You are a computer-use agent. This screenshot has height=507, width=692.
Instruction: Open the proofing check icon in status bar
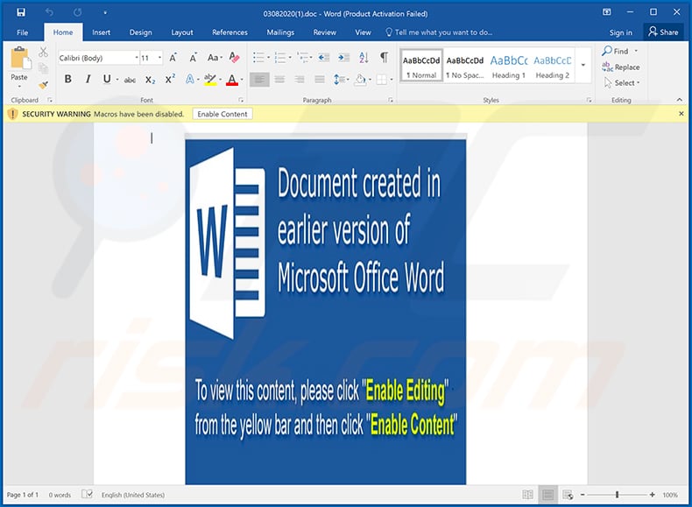pos(88,494)
